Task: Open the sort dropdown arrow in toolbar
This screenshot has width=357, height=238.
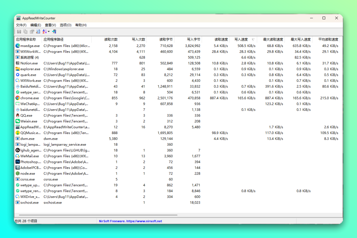Action: coord(49,32)
